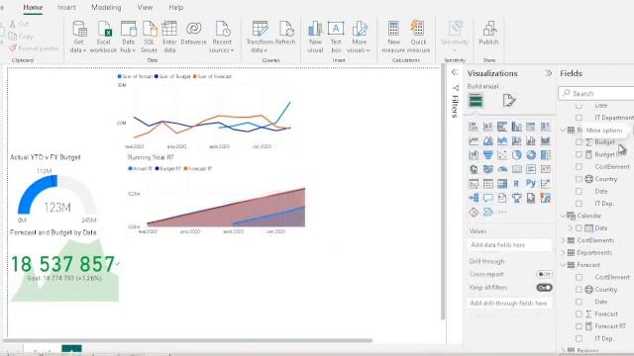This screenshot has width=634, height=356.
Task: Open the Home ribbon tab
Action: tap(33, 7)
